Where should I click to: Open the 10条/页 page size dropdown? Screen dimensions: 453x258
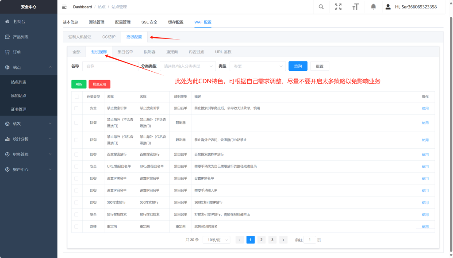(219, 240)
